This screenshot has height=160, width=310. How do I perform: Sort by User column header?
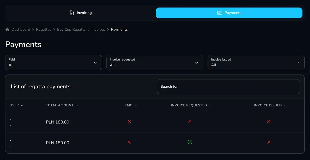click(x=16, y=105)
